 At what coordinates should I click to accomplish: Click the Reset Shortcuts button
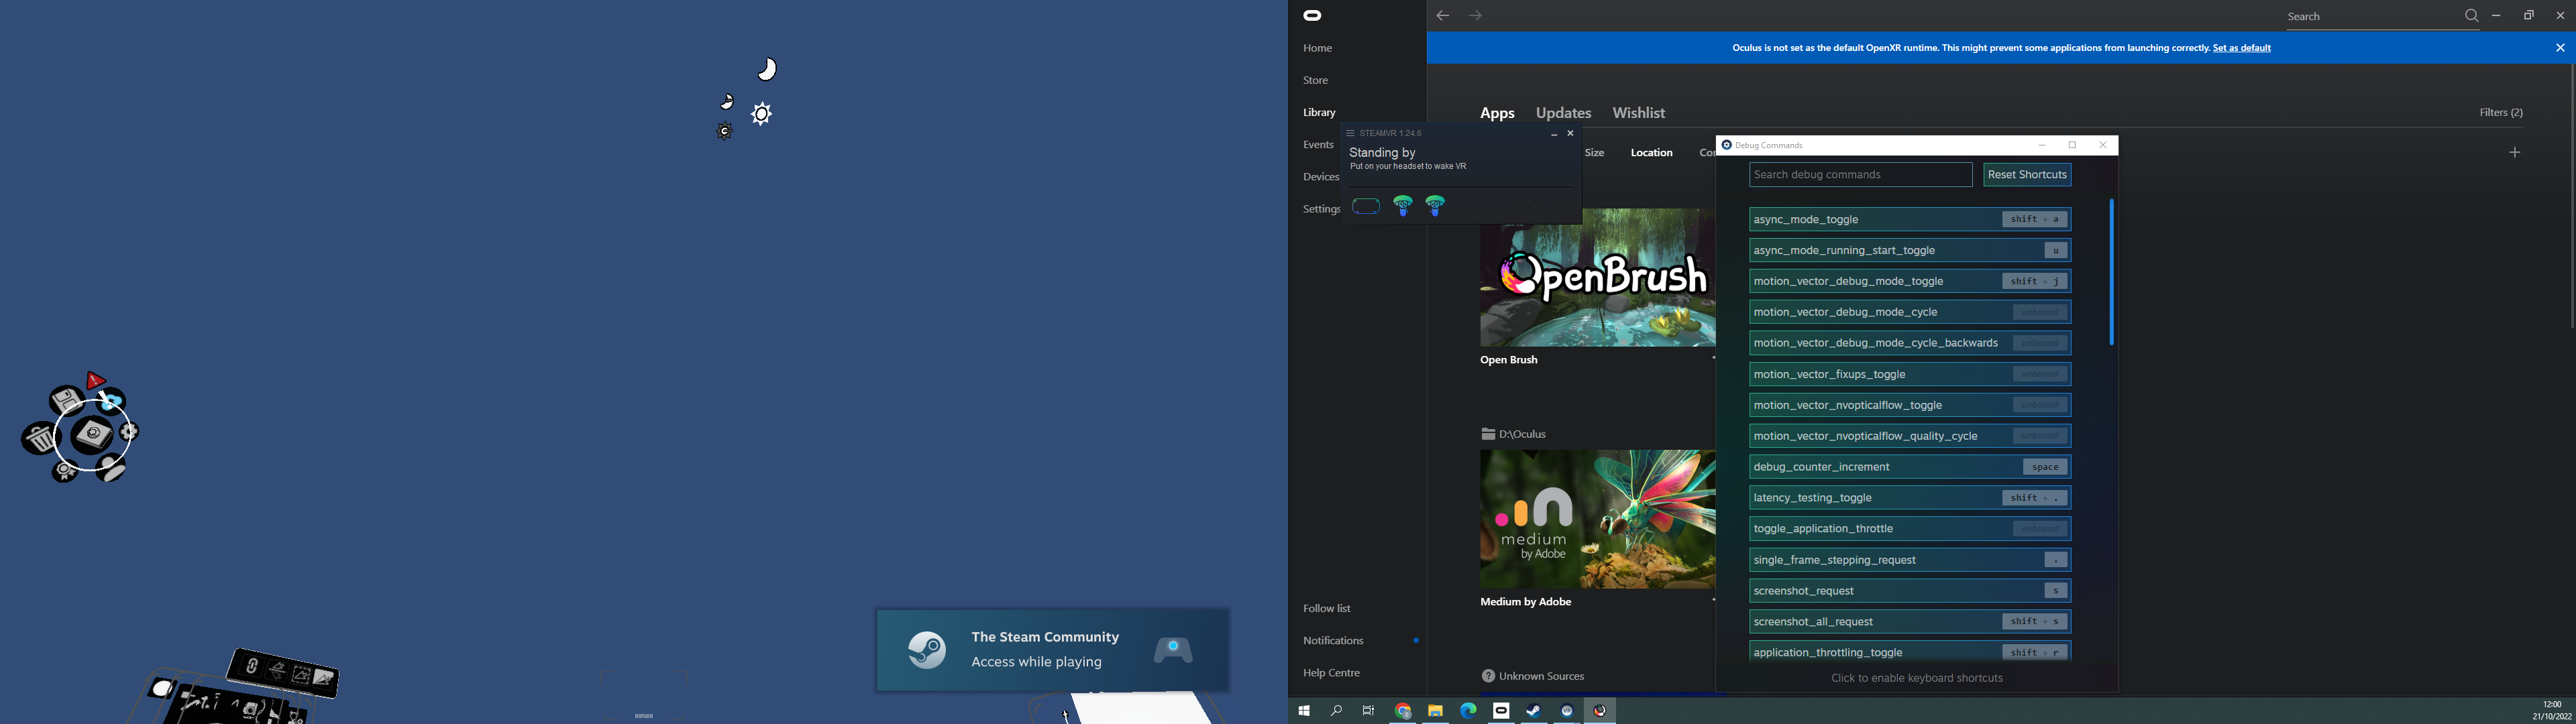[x=2027, y=175]
